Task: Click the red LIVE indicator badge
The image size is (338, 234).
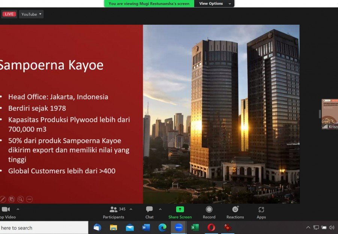Action: click(x=9, y=14)
